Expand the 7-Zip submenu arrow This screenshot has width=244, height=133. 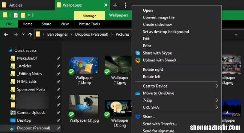[217, 100]
